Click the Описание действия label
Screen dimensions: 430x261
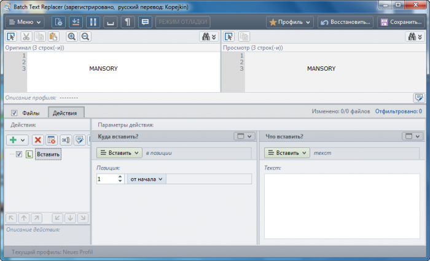[33, 230]
